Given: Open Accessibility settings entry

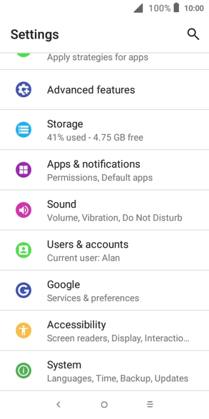Looking at the screenshot, I should coord(104,331).
